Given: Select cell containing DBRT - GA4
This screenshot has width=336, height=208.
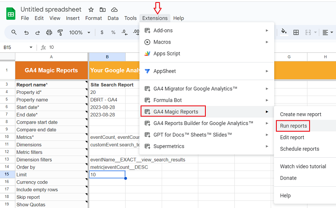Looking at the screenshot, I should tap(107, 100).
